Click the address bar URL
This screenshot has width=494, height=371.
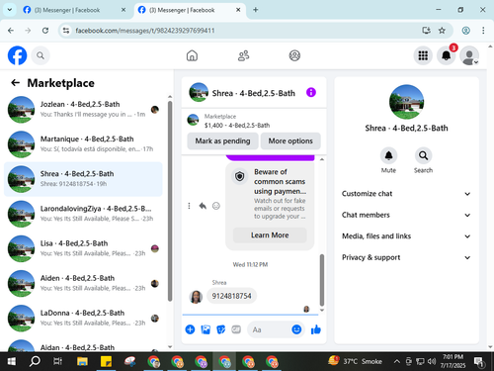[145, 31]
